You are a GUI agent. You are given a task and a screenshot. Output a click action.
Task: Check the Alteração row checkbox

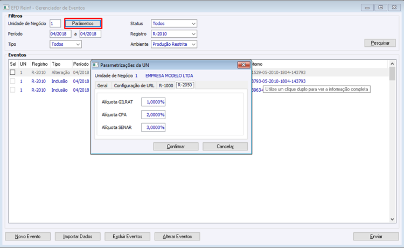tap(12, 72)
